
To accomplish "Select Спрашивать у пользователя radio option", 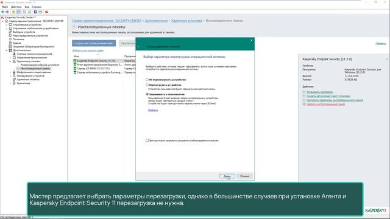I will 147,94.
